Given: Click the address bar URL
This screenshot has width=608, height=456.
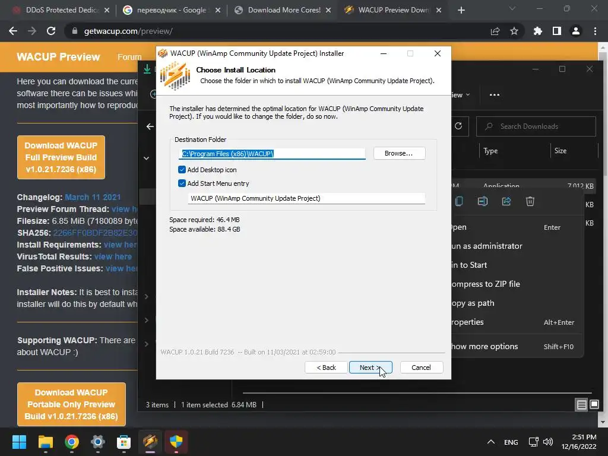Looking at the screenshot, I should point(128,31).
